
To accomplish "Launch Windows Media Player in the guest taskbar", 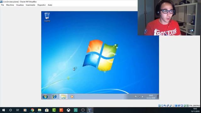I will coord(72,97).
